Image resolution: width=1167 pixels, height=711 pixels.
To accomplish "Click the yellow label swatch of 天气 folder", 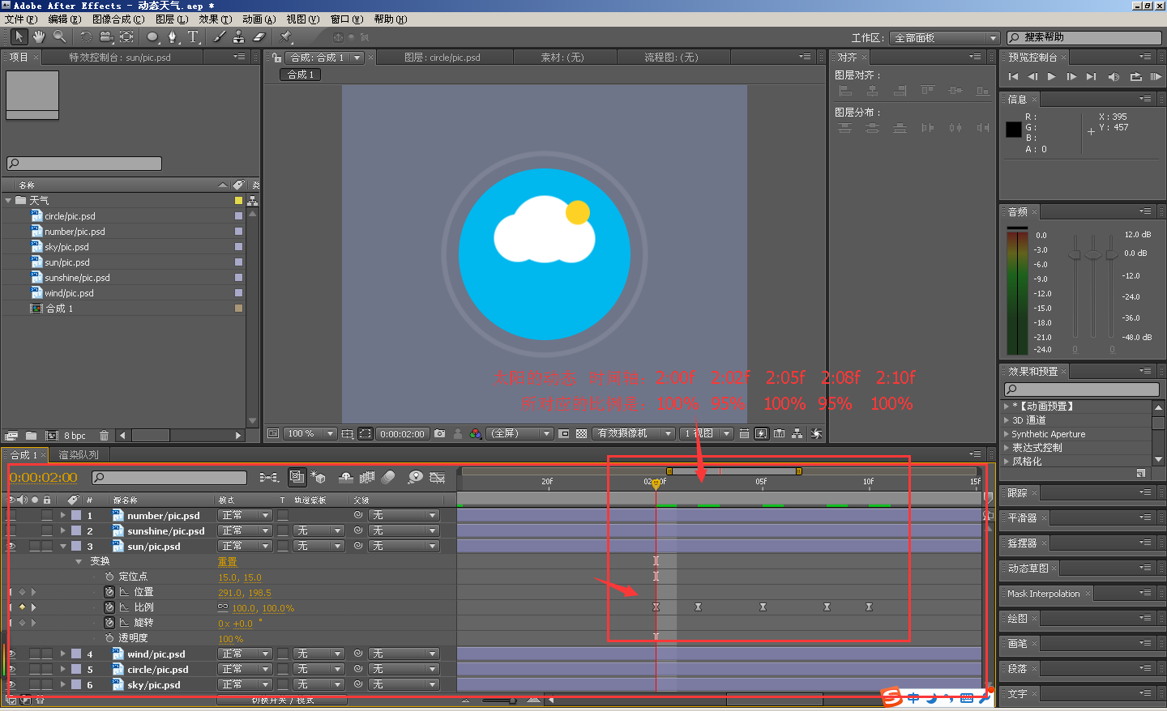I will click(238, 201).
